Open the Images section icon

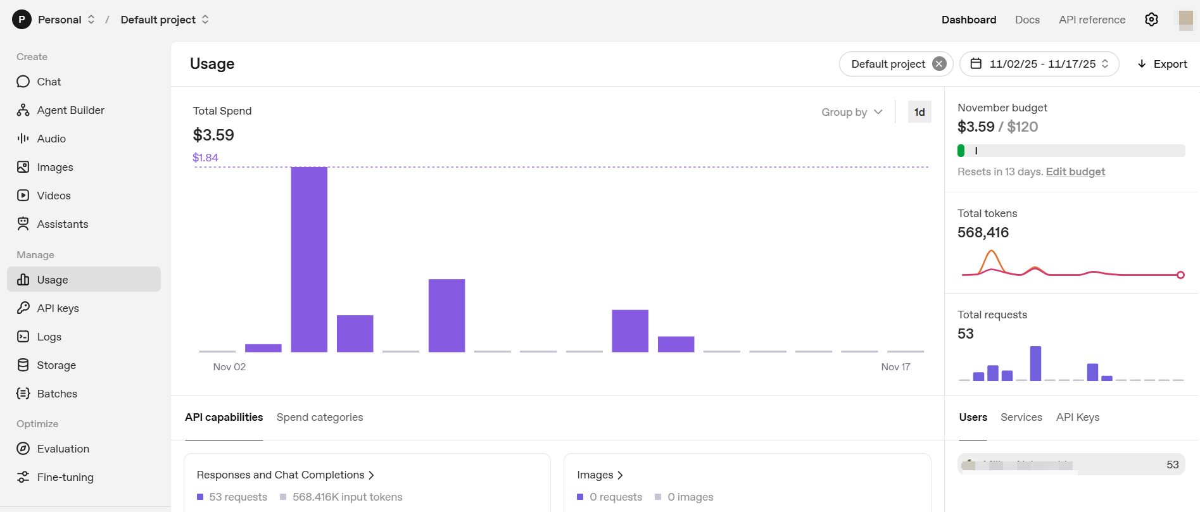(x=23, y=167)
